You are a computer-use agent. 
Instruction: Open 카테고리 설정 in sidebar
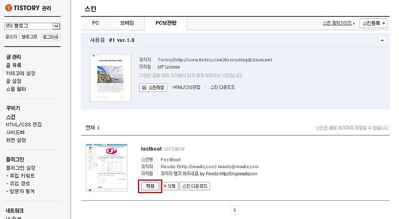(21, 73)
